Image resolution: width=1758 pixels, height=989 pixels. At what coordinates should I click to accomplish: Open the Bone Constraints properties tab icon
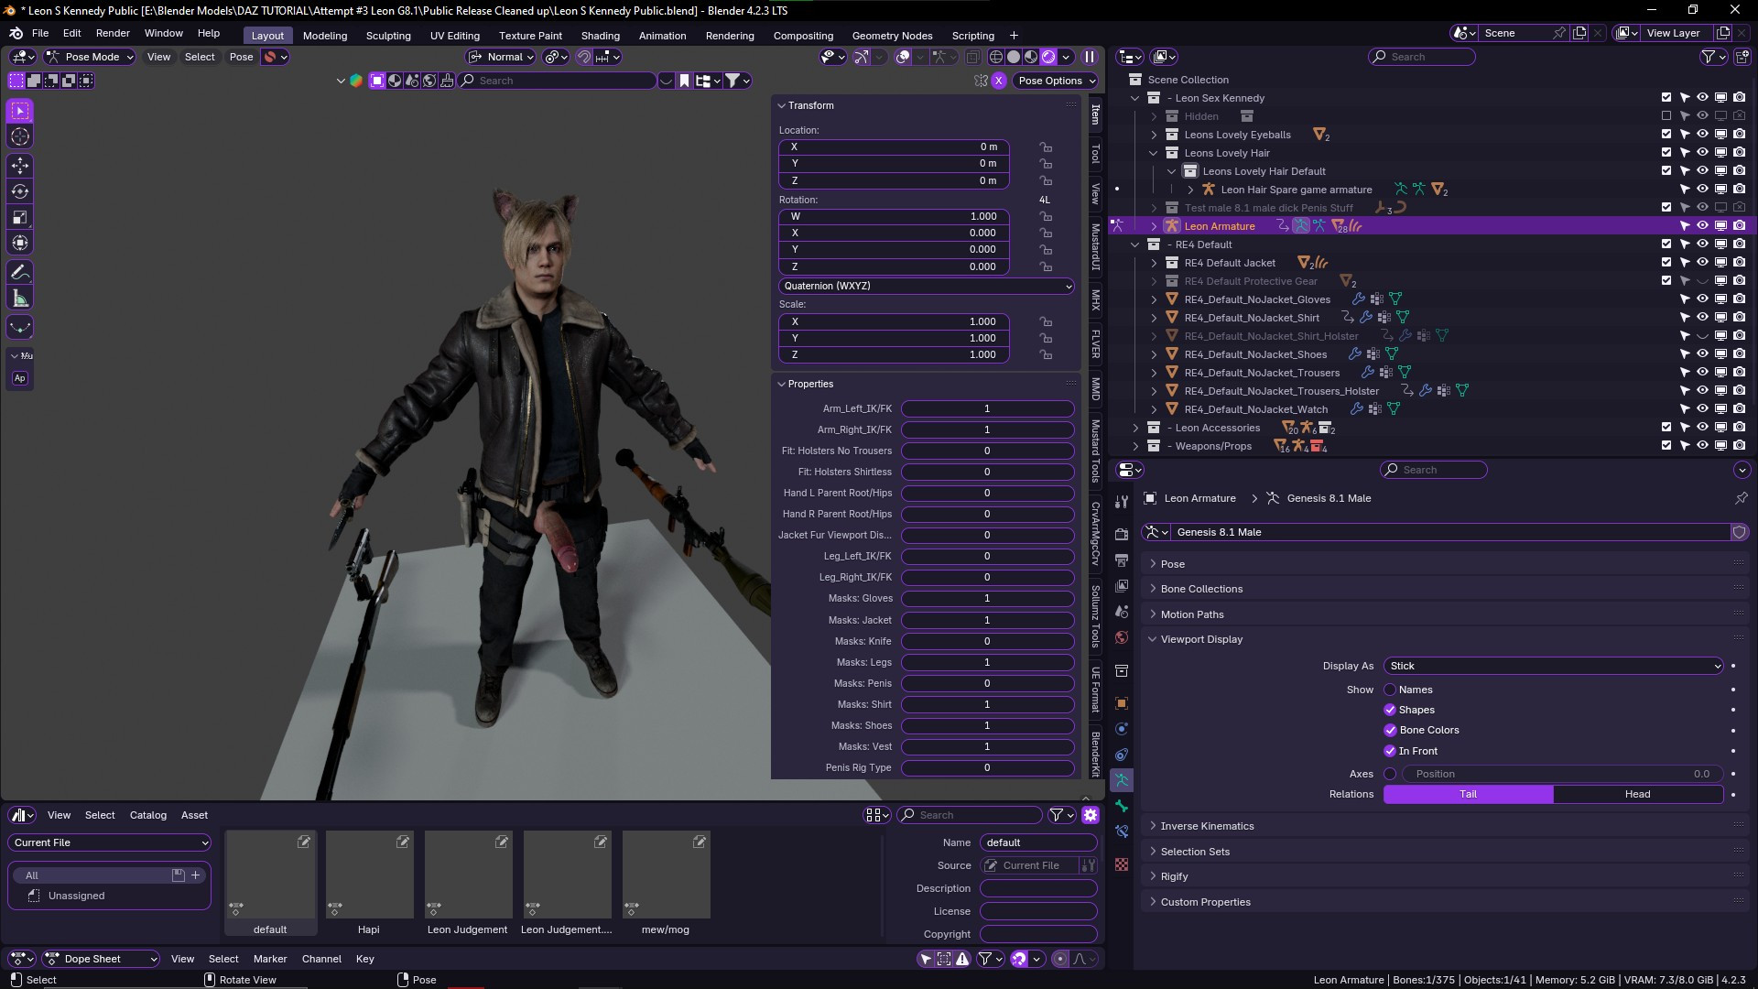(1122, 831)
